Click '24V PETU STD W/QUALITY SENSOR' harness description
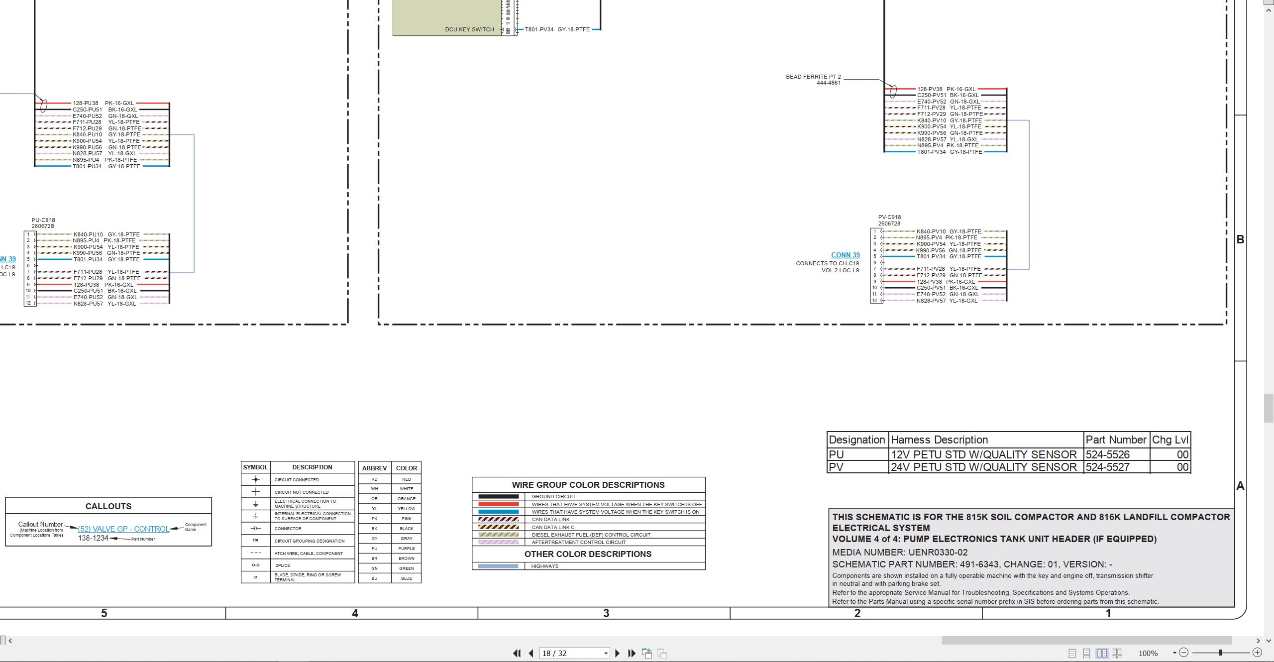Viewport: 1274px width, 662px height. [x=984, y=467]
